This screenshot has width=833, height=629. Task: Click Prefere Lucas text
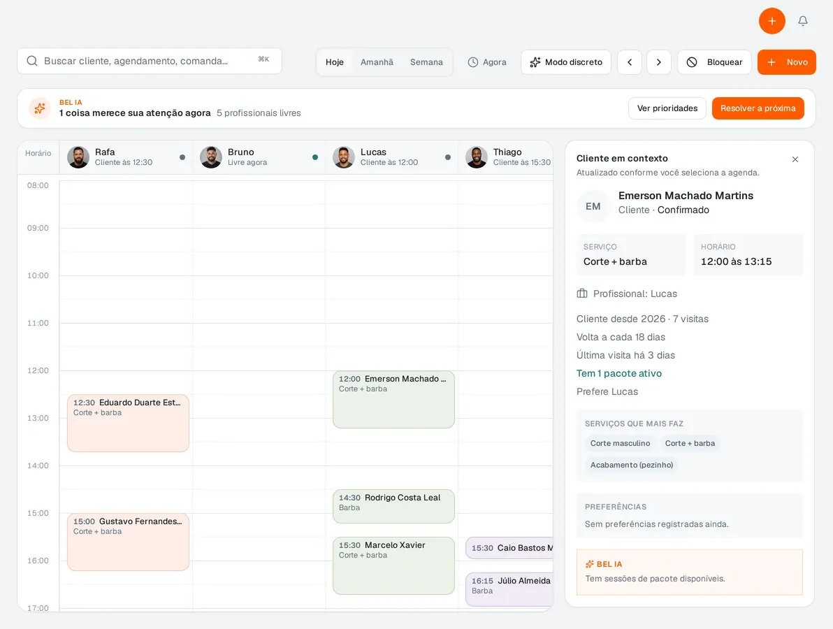click(x=607, y=391)
